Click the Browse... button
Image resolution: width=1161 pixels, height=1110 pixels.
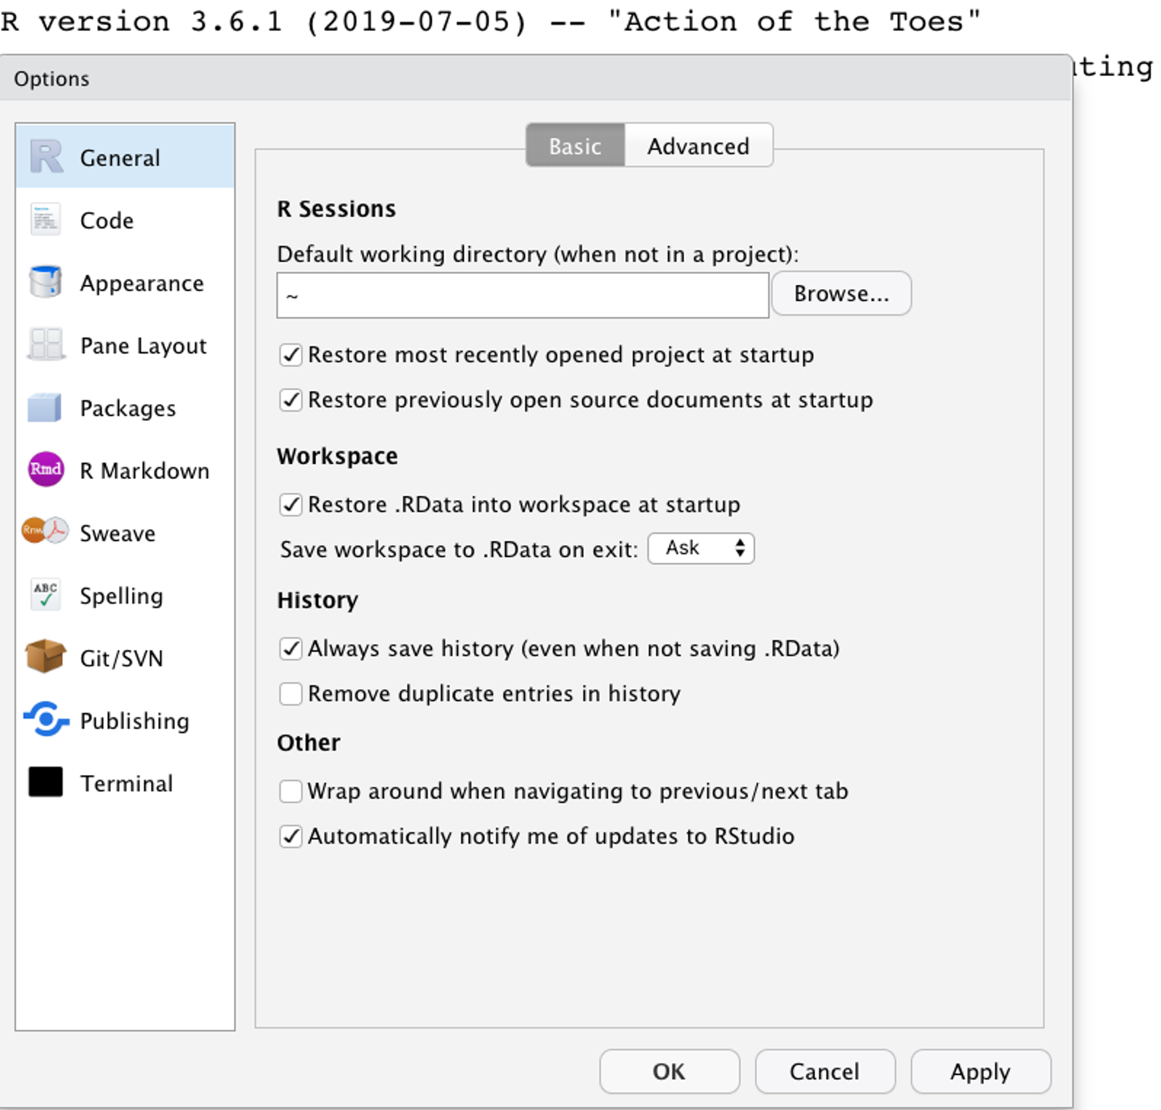[841, 294]
